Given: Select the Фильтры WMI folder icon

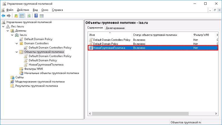Looking at the screenshot, I should [x=21, y=69].
